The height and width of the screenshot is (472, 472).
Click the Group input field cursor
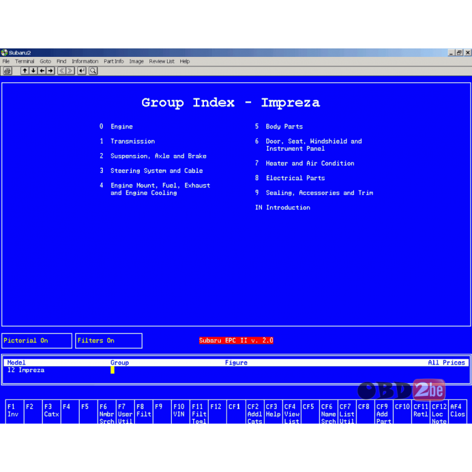pos(113,370)
